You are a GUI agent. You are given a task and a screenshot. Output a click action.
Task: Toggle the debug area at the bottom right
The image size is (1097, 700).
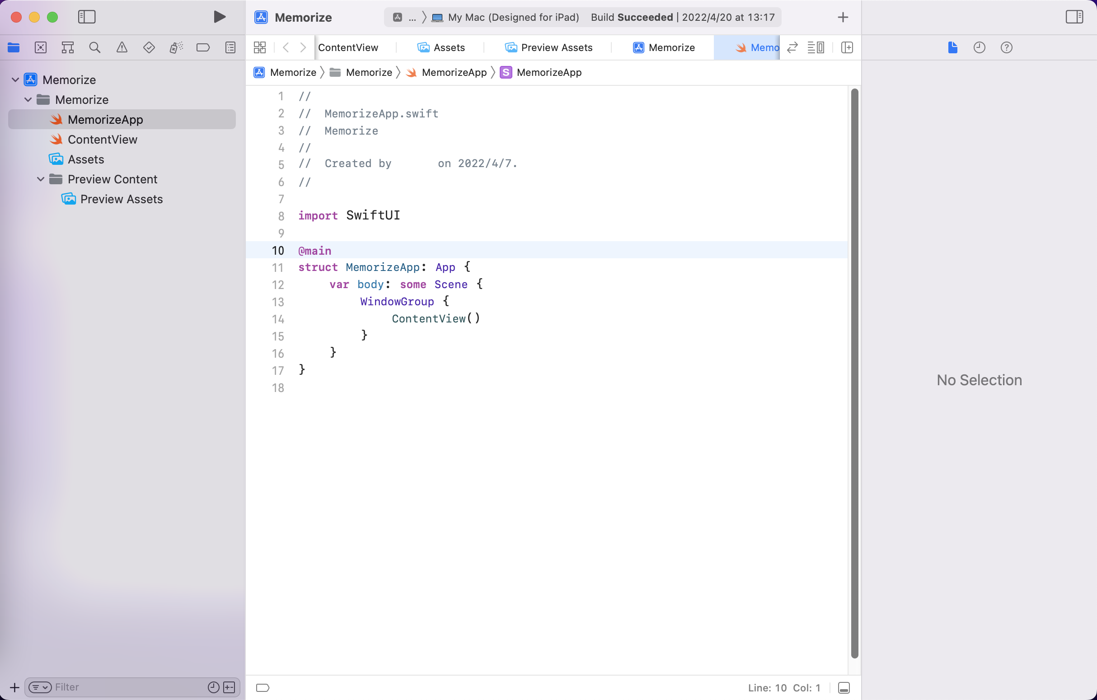coord(843,687)
